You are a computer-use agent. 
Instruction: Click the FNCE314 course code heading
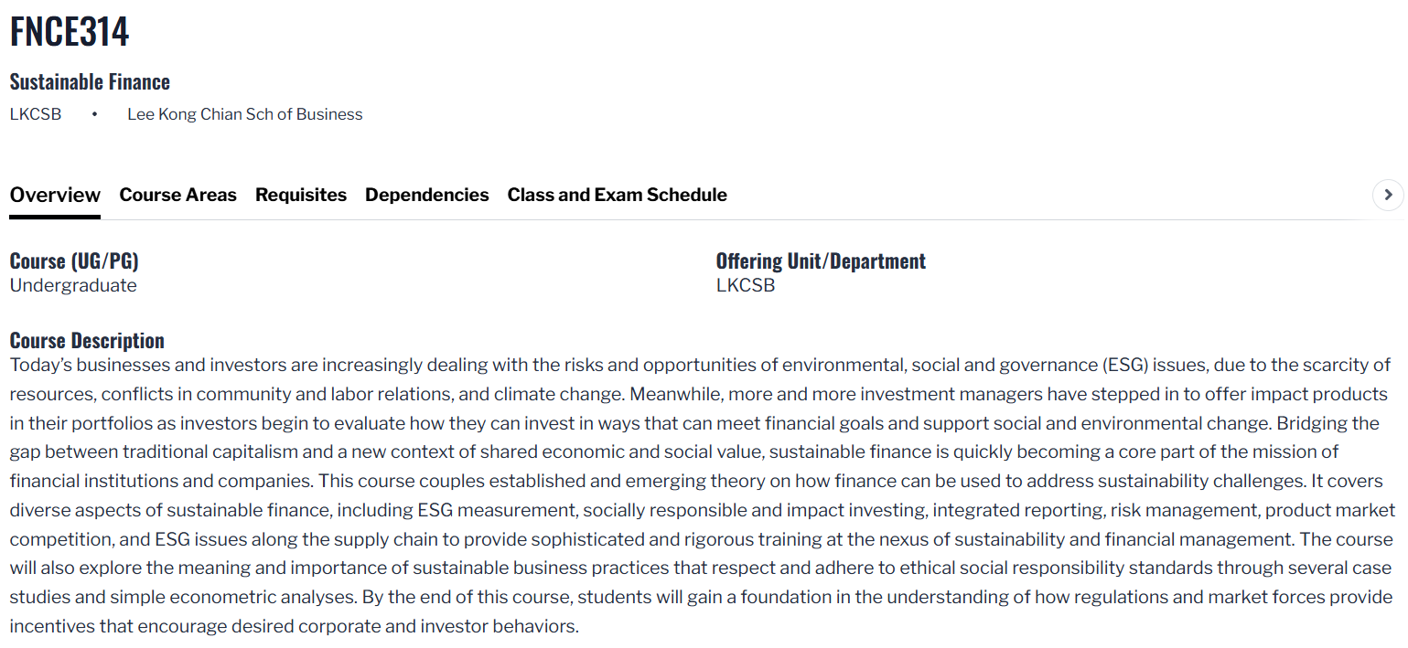pyautogui.click(x=70, y=32)
